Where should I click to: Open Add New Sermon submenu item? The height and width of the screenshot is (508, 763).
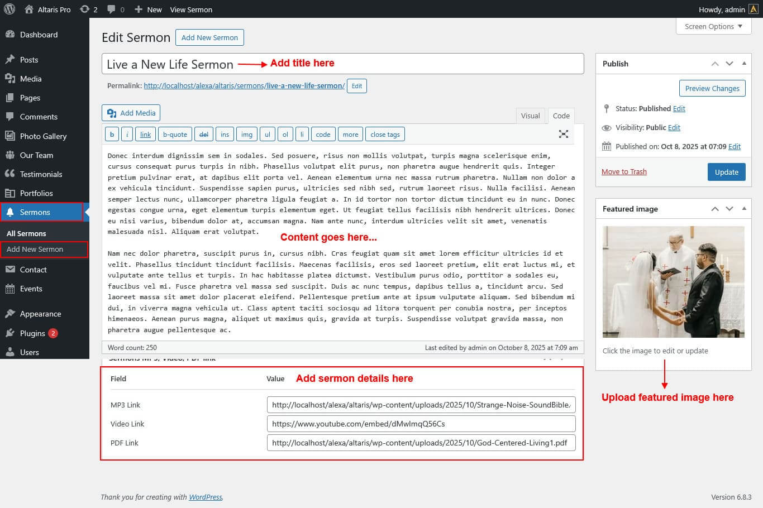point(35,250)
